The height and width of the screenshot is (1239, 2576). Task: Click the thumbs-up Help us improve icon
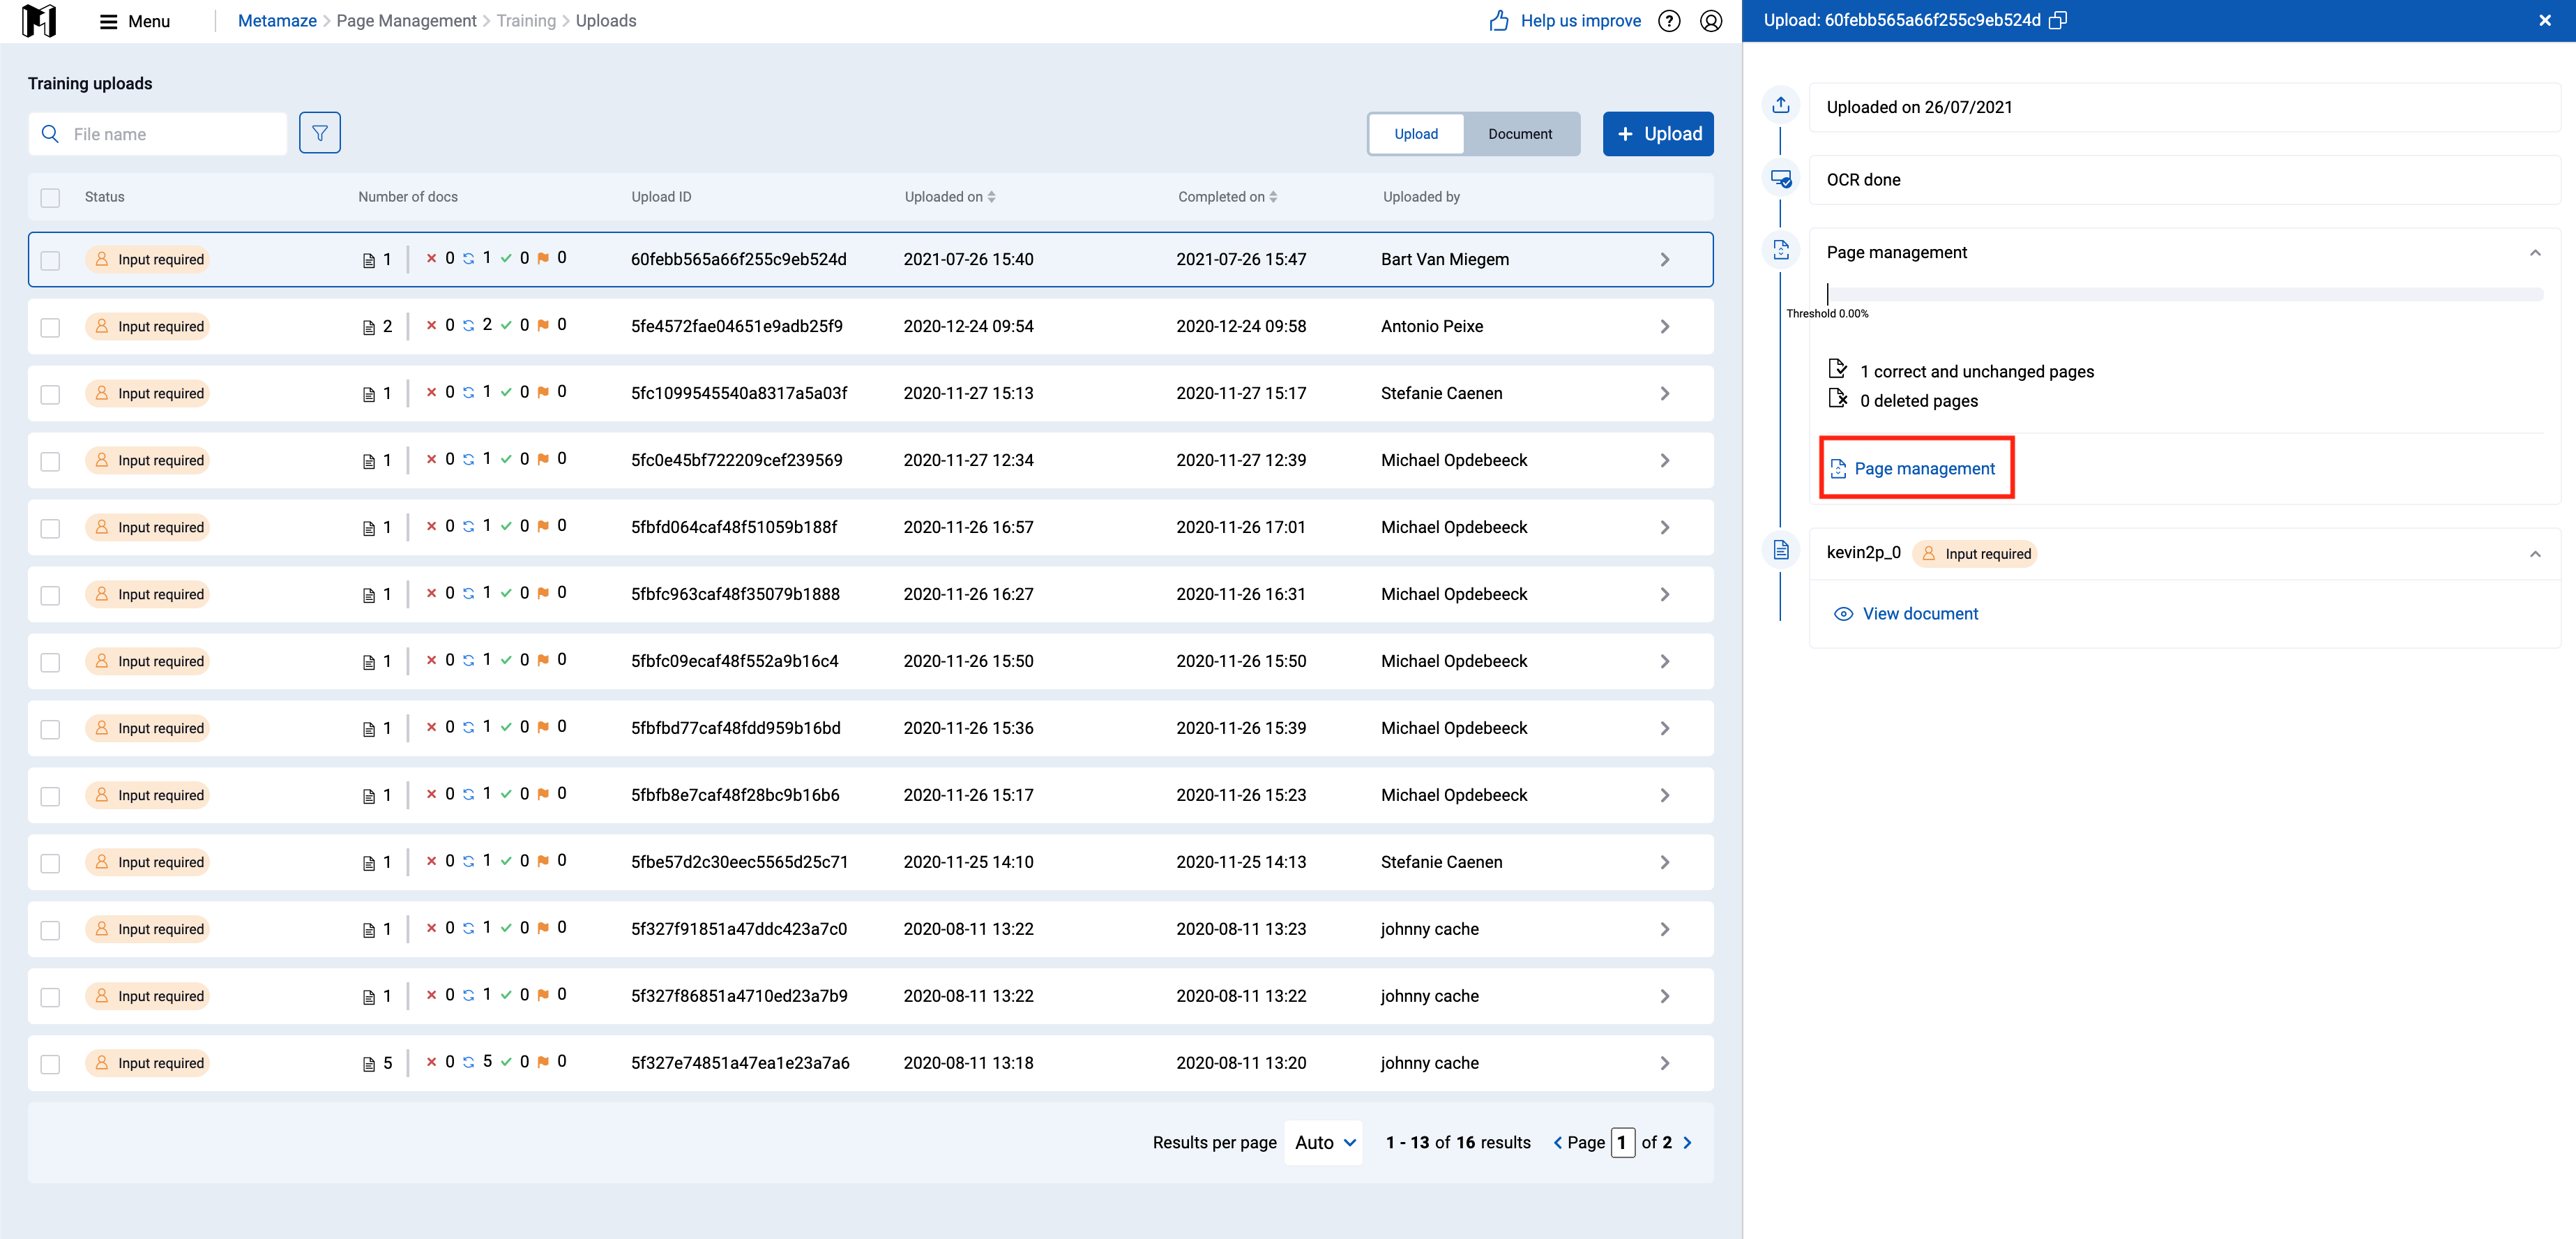click(1499, 21)
